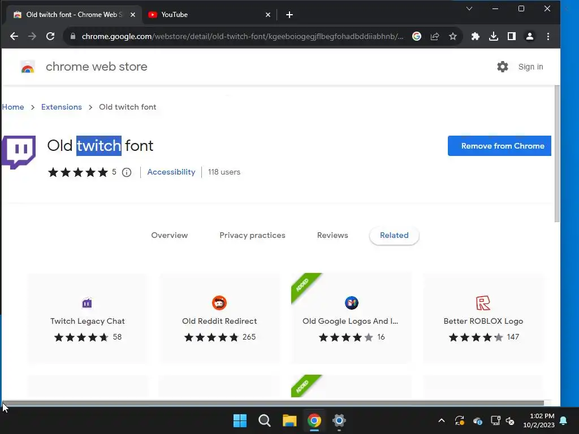Click the rating info icon

[x=127, y=172]
